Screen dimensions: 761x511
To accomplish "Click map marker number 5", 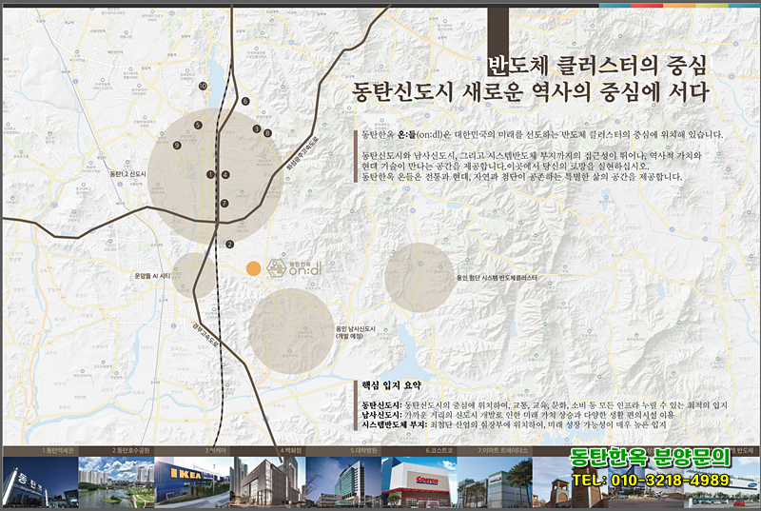I will [x=198, y=126].
